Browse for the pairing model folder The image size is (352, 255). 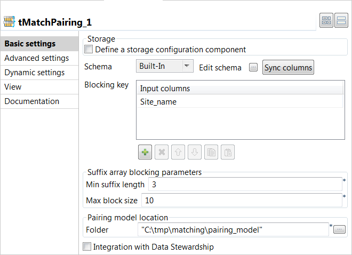pos(340,229)
